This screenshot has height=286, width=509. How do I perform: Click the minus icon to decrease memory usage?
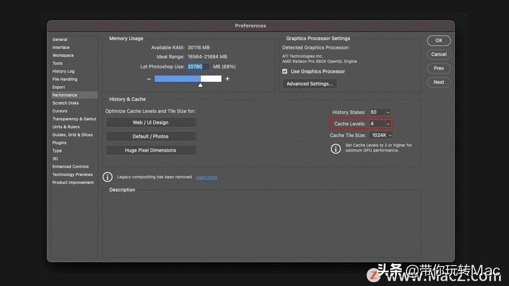(x=149, y=79)
